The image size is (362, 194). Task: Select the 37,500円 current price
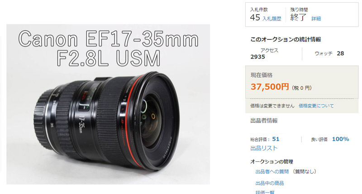click(270, 87)
